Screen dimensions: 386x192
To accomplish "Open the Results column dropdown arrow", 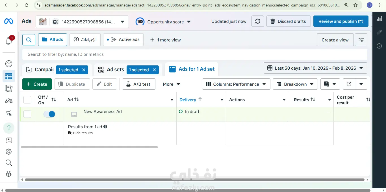I will [x=329, y=100].
